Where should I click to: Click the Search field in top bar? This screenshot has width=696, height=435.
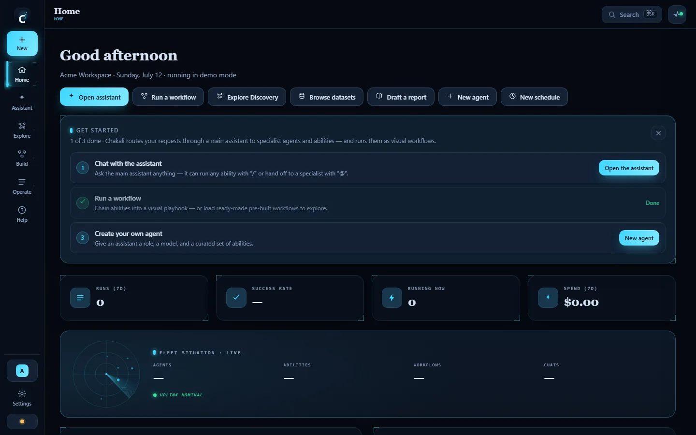click(632, 14)
